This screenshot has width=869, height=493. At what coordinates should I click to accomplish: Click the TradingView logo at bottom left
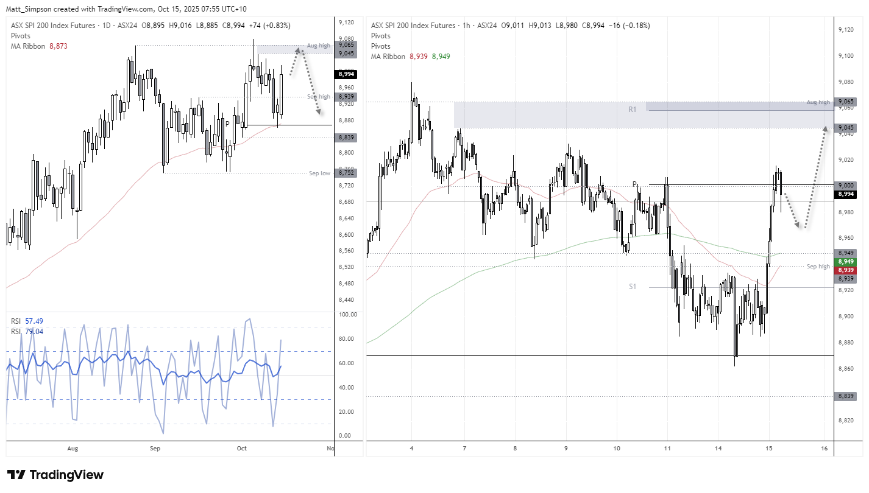[54, 474]
